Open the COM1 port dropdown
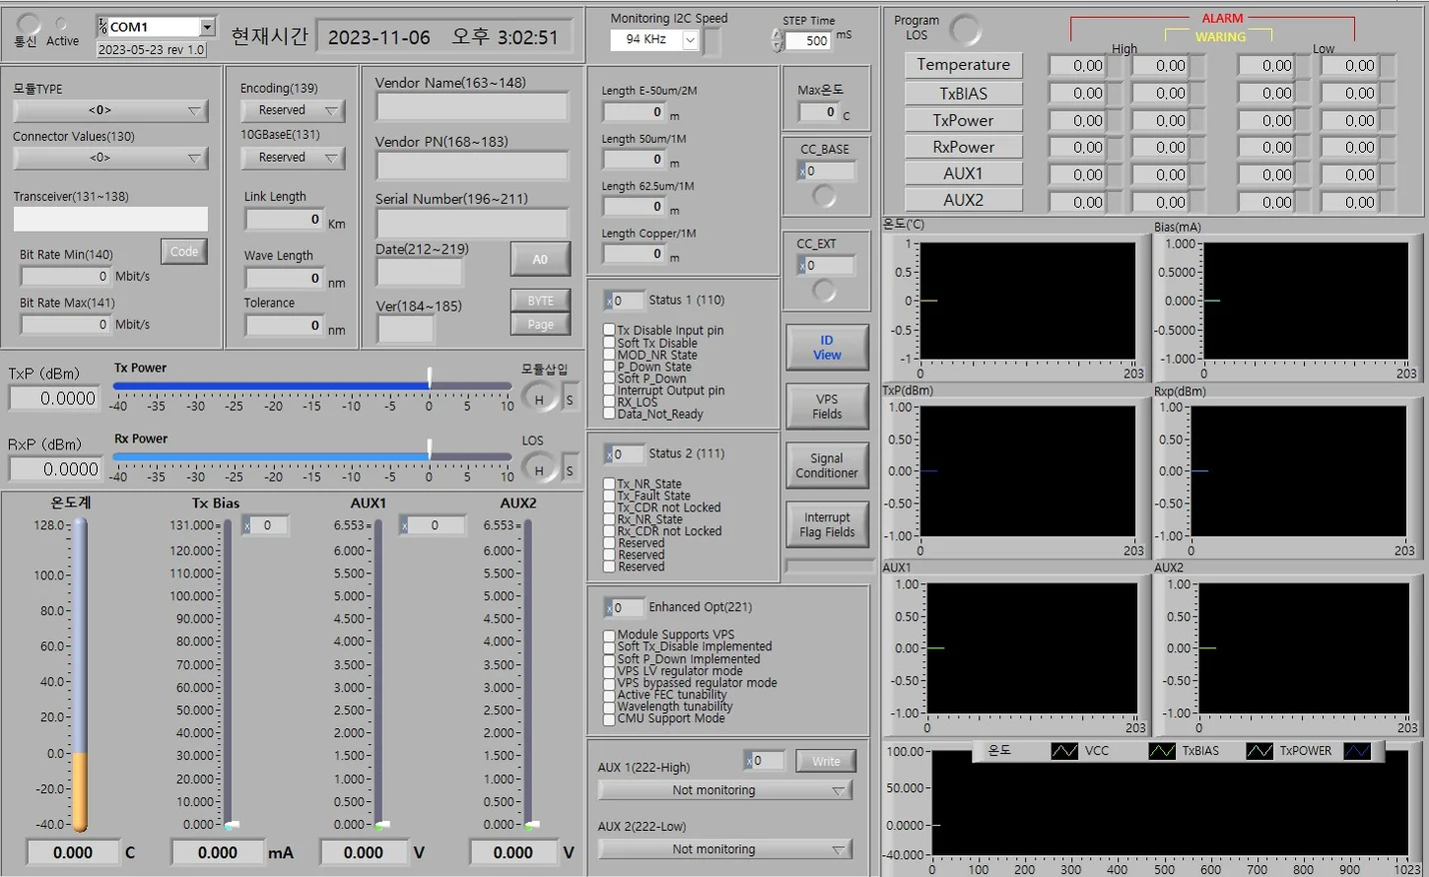 pyautogui.click(x=210, y=26)
